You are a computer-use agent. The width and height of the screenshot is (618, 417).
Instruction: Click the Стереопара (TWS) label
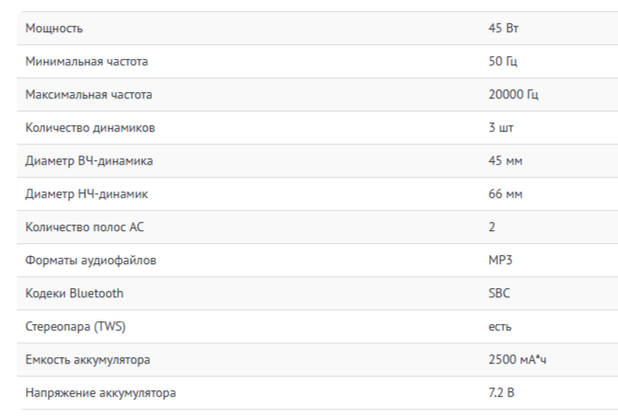click(x=76, y=327)
